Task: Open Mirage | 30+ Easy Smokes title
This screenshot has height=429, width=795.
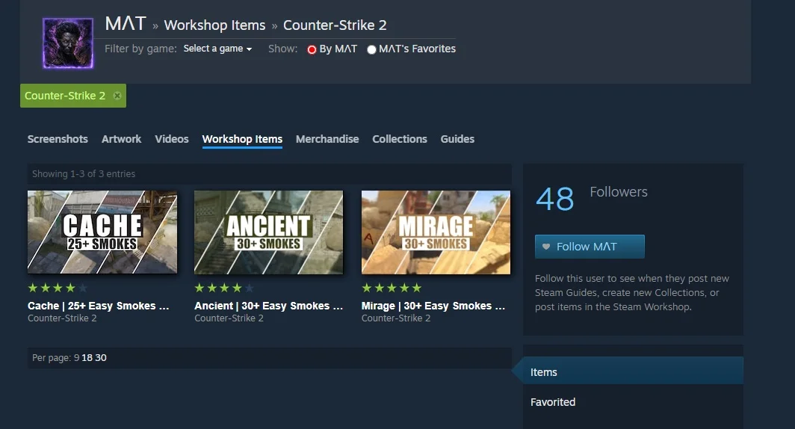Action: tap(433, 306)
